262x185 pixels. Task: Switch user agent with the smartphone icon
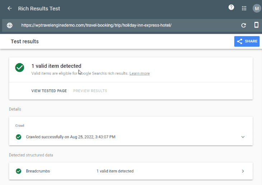point(256,25)
